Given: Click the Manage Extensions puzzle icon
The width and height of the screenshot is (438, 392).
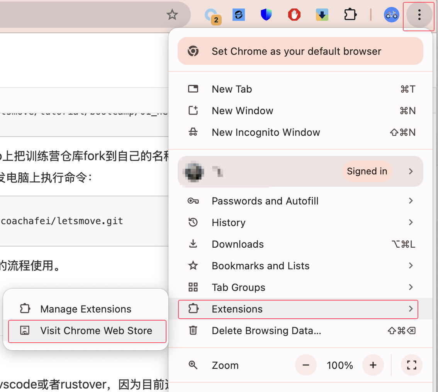Looking at the screenshot, I should (x=25, y=309).
